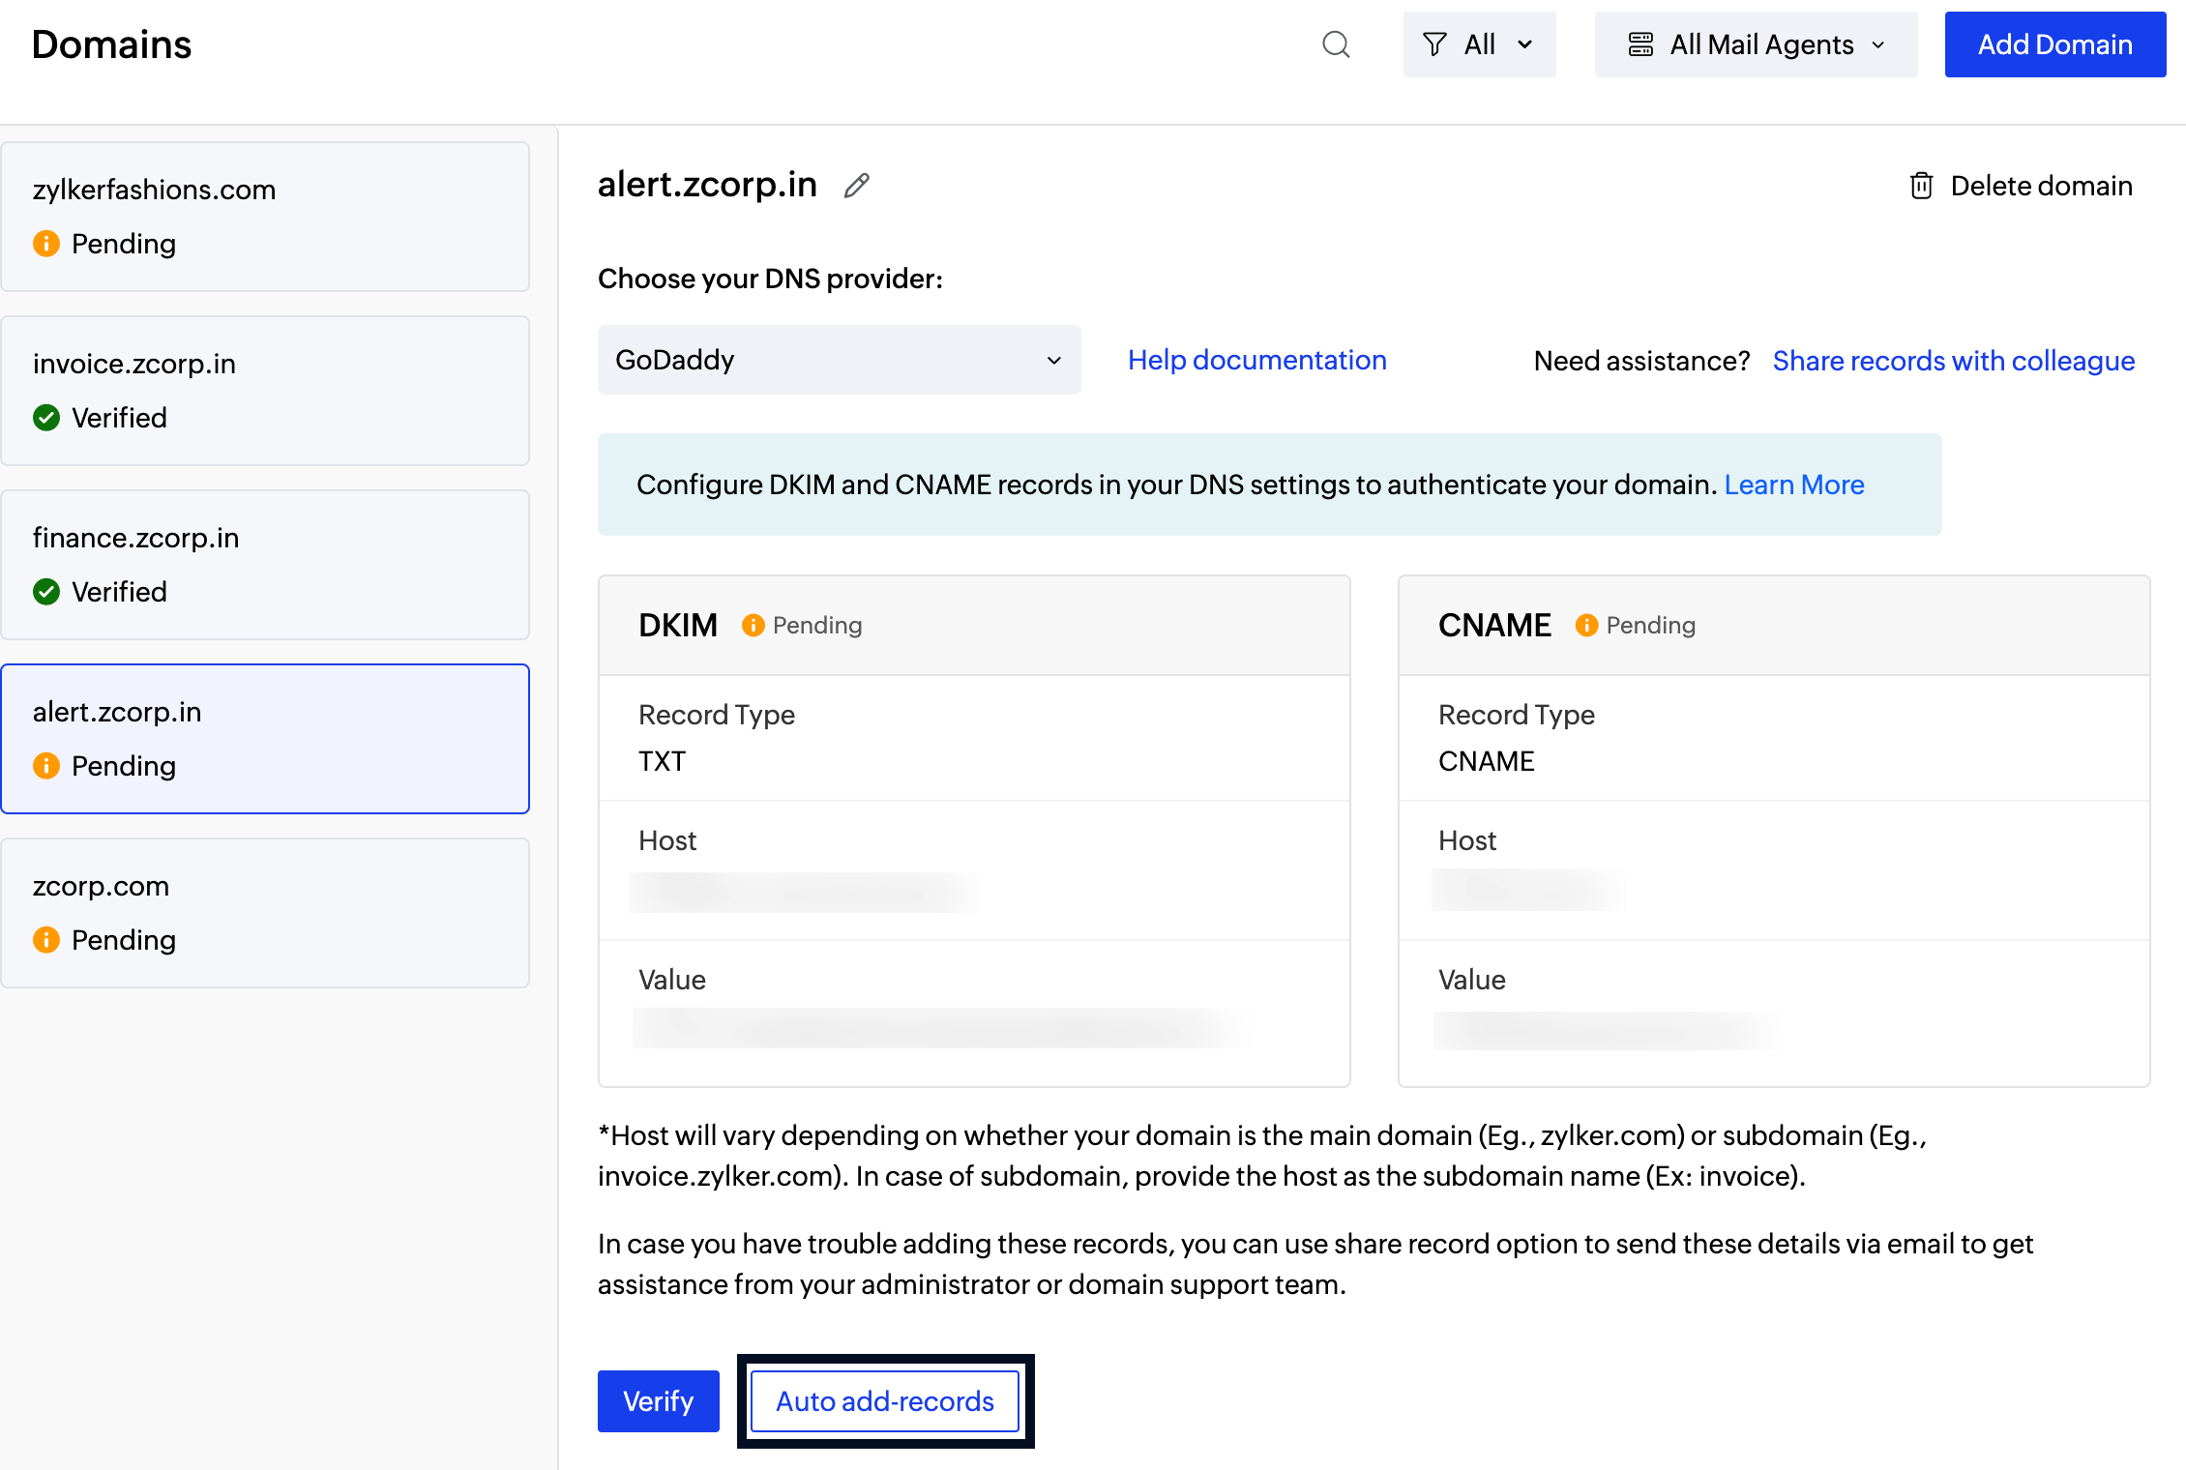Click invoice.zcorp.in green verified checkmark icon

46,418
